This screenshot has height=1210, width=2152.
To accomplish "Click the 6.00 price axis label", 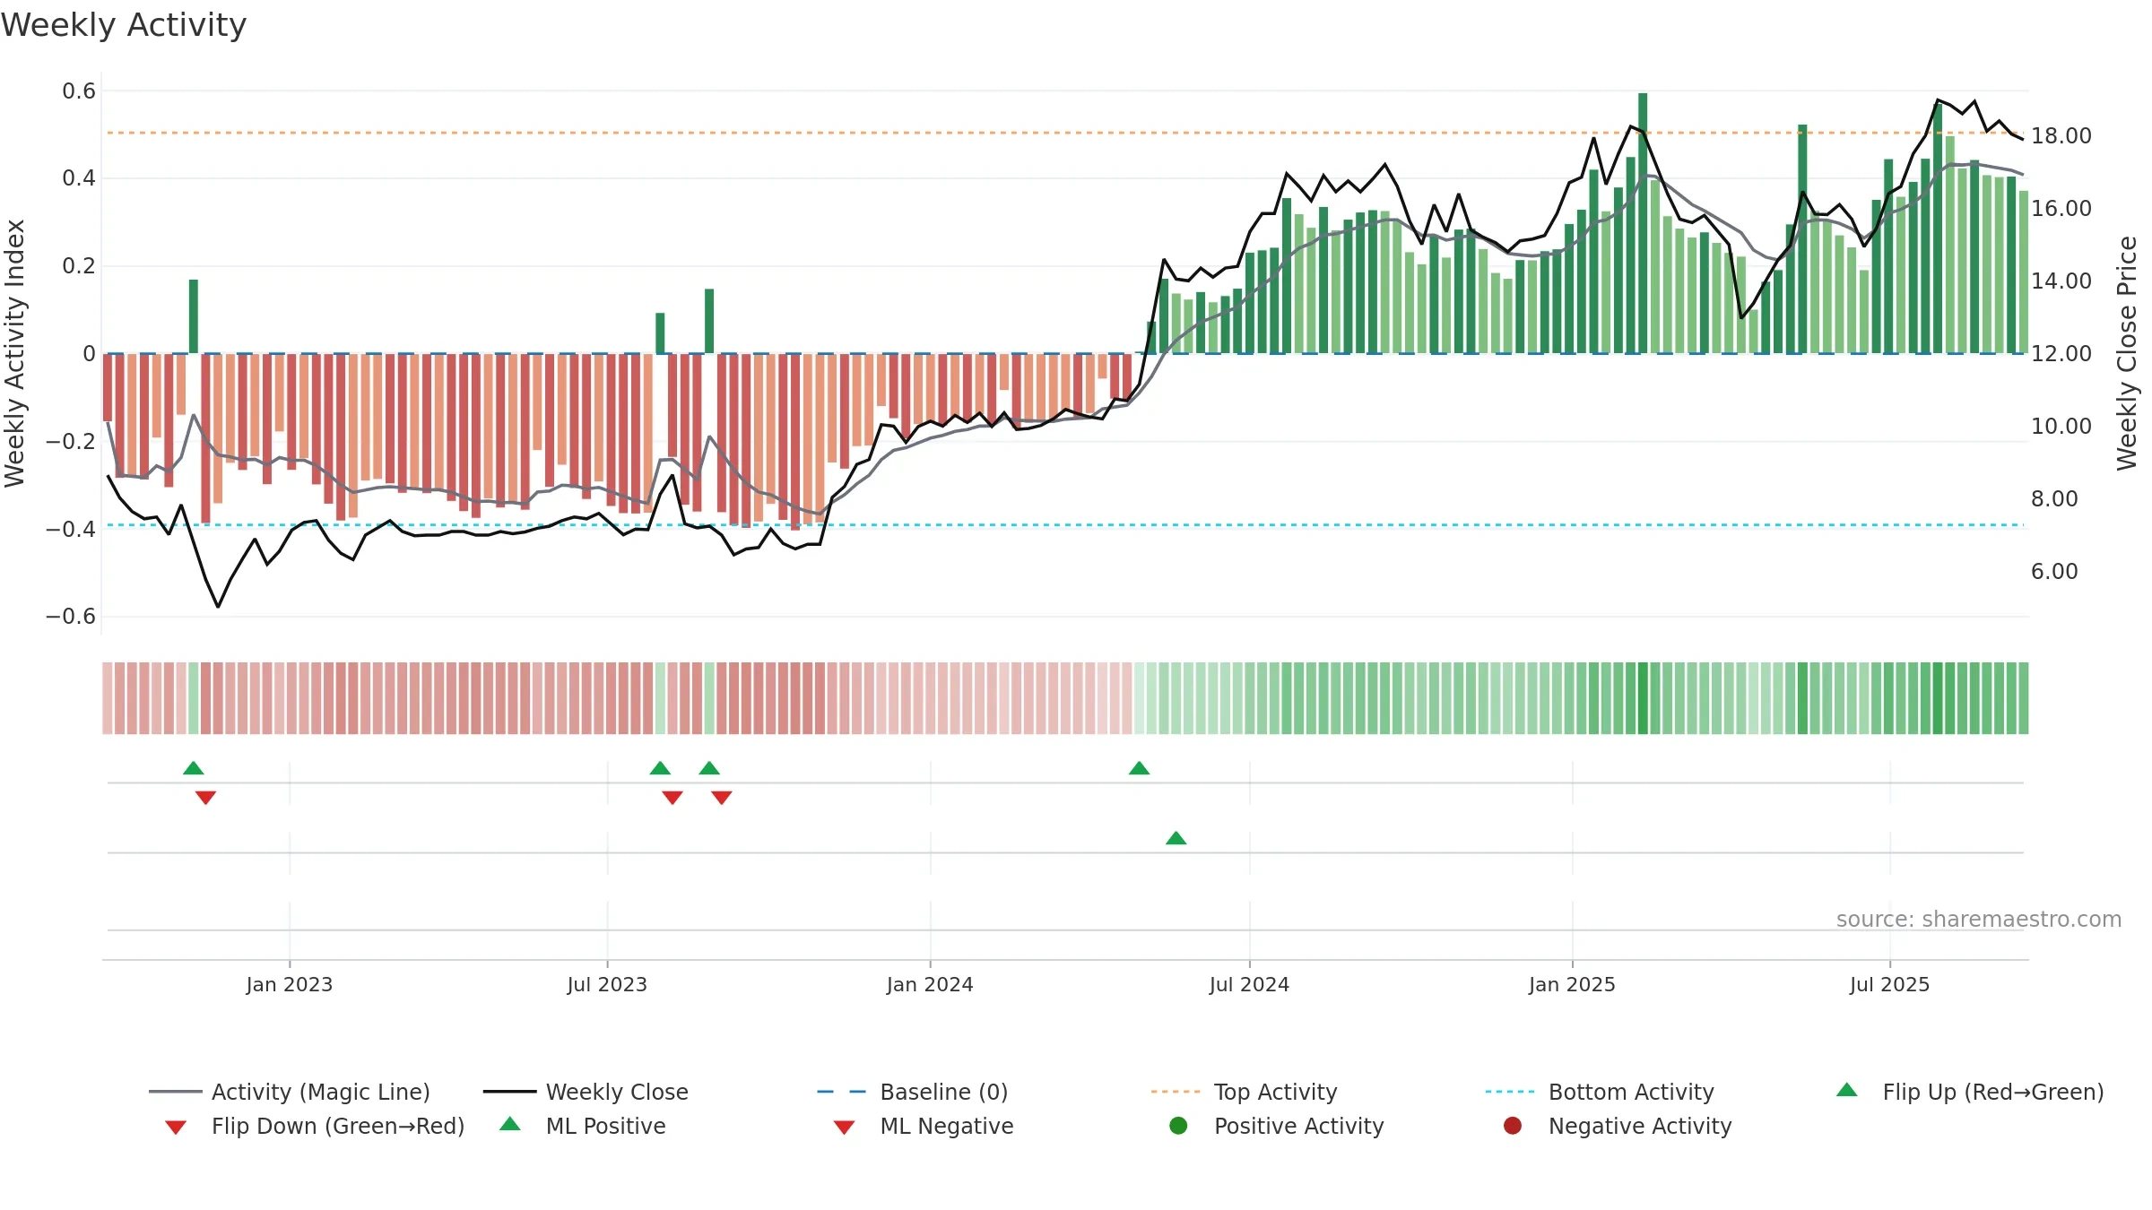I will coord(2054,572).
